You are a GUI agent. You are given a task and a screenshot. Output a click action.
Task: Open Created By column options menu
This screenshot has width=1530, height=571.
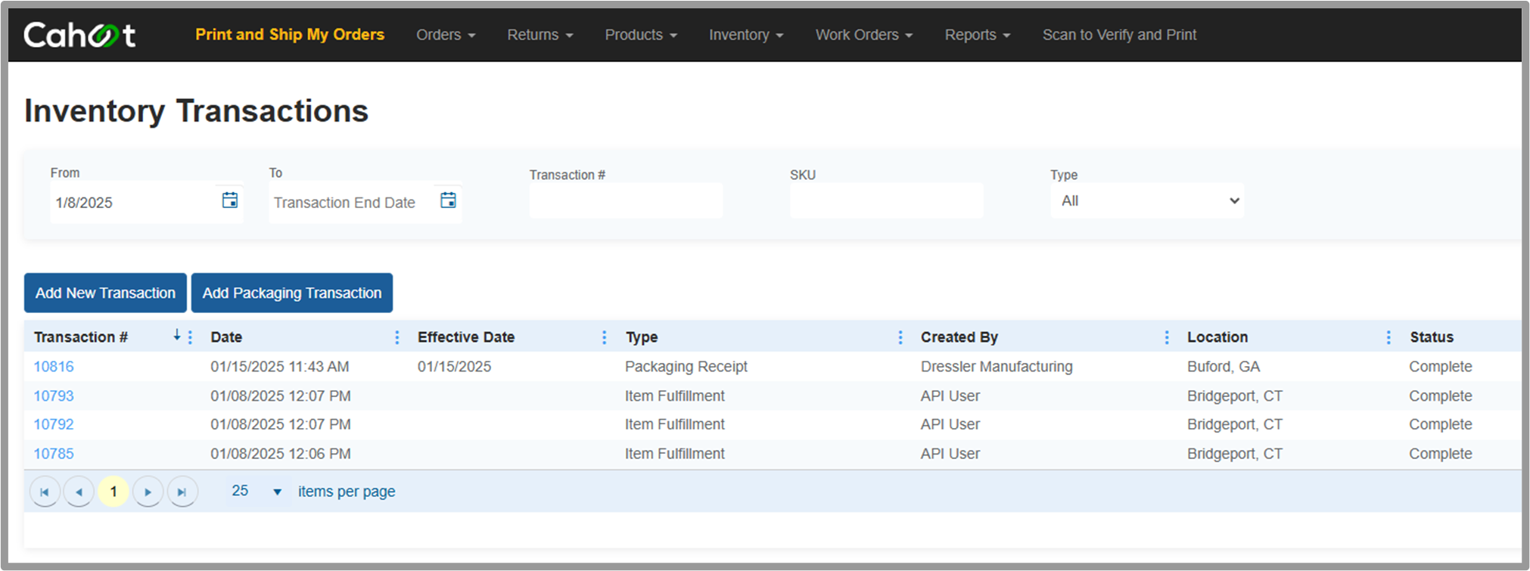(x=1167, y=337)
